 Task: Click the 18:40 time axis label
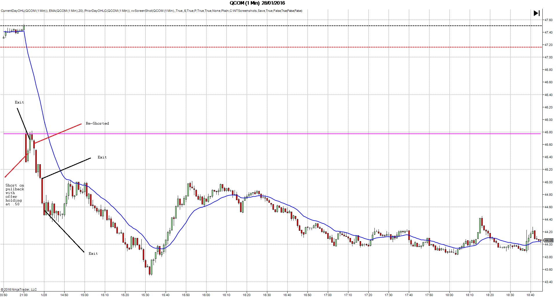[531, 295]
